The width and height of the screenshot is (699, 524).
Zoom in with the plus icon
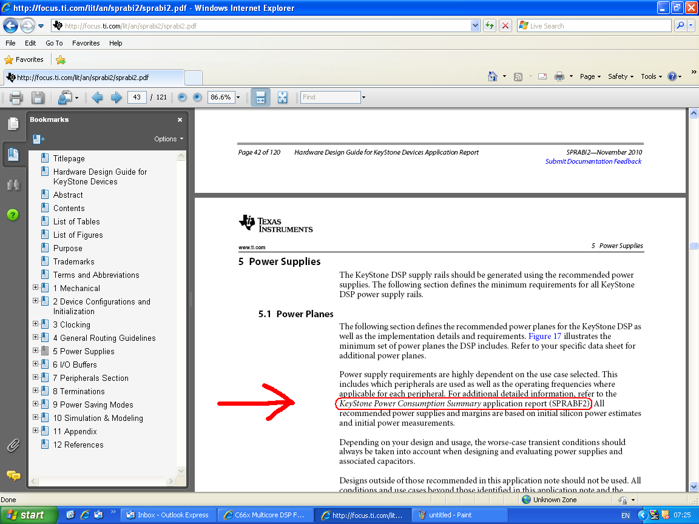[x=197, y=97]
